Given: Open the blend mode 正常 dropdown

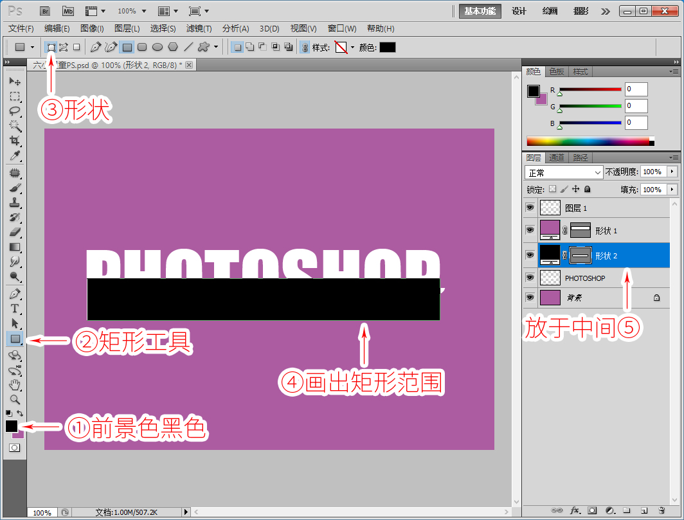Looking at the screenshot, I should pyautogui.click(x=564, y=172).
